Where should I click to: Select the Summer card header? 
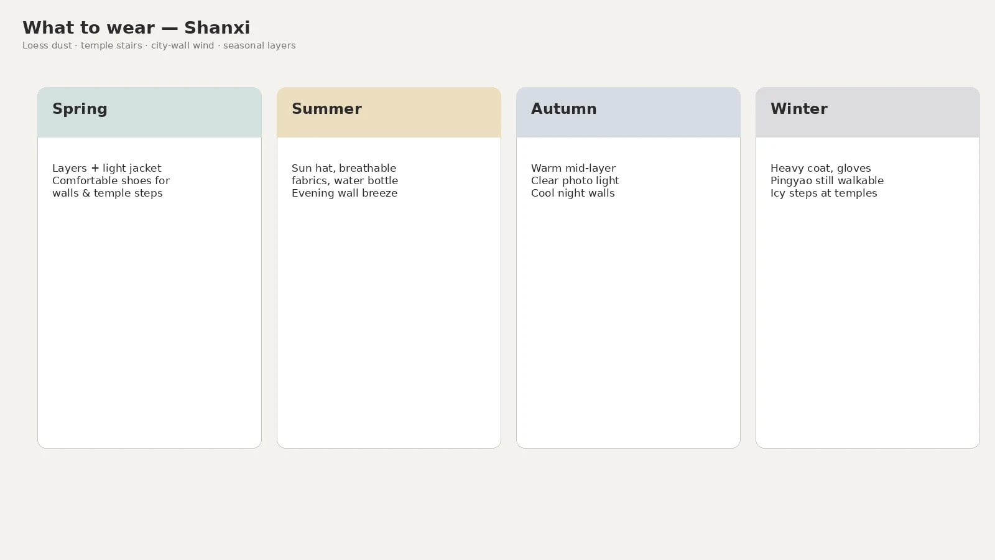coord(389,112)
